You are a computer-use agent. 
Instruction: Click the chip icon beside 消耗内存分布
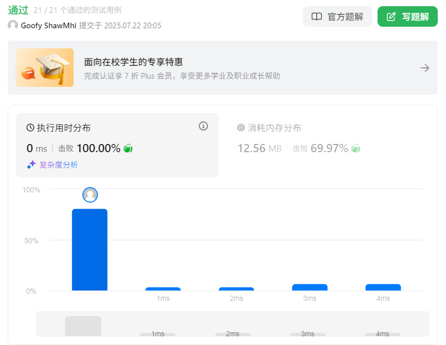pos(241,128)
